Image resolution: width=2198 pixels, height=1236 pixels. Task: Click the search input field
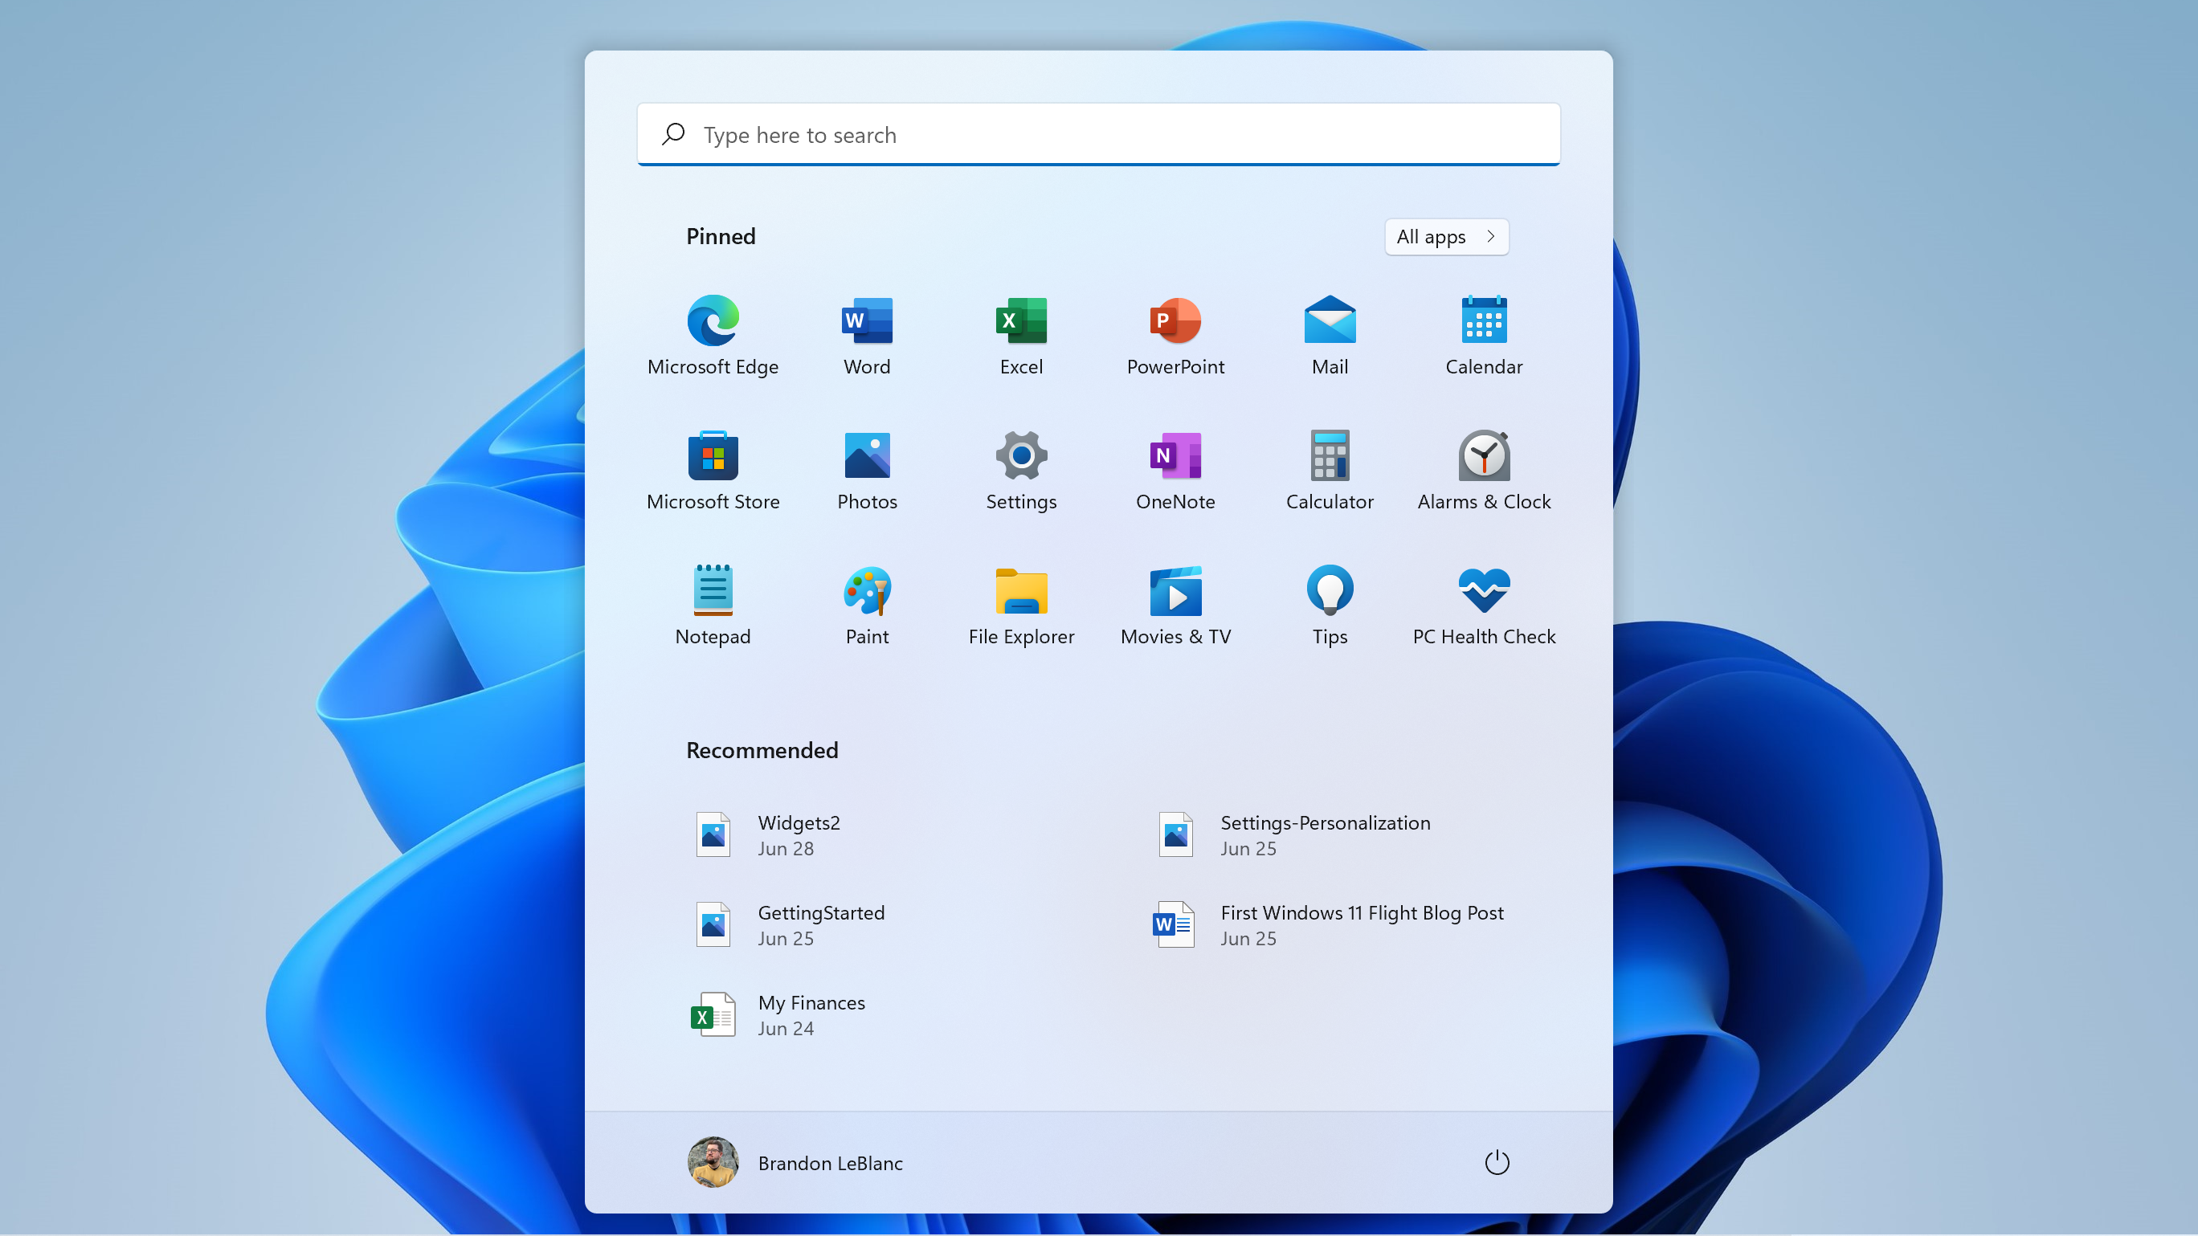click(x=1099, y=134)
